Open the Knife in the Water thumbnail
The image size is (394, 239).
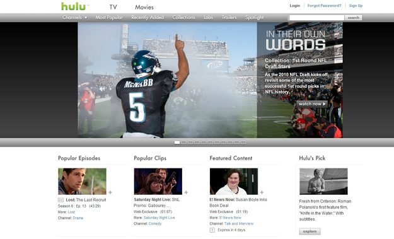[x=323, y=182]
